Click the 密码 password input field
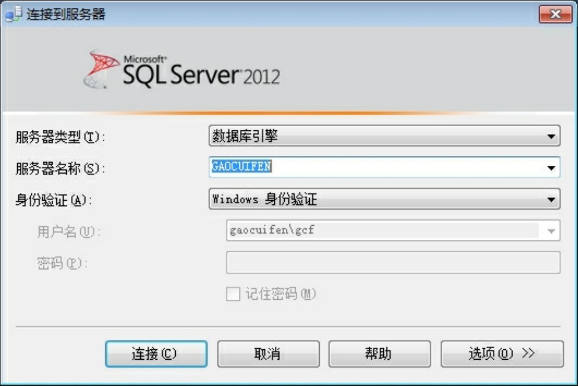578x386 pixels. tap(393, 262)
